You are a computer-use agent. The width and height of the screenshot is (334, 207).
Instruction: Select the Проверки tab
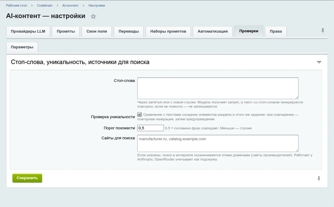(x=249, y=31)
